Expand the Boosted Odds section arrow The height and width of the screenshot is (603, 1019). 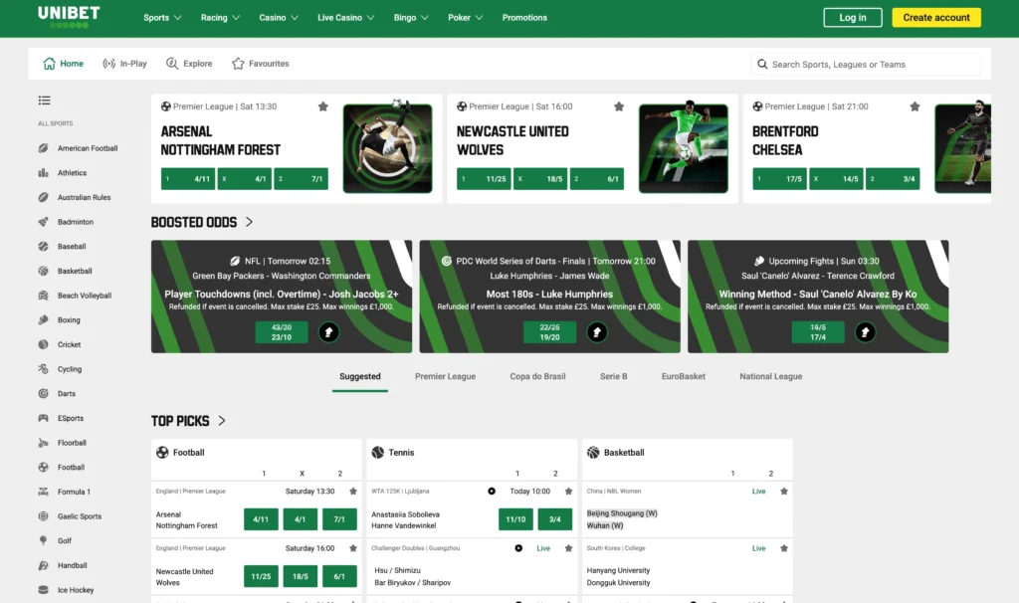(249, 222)
